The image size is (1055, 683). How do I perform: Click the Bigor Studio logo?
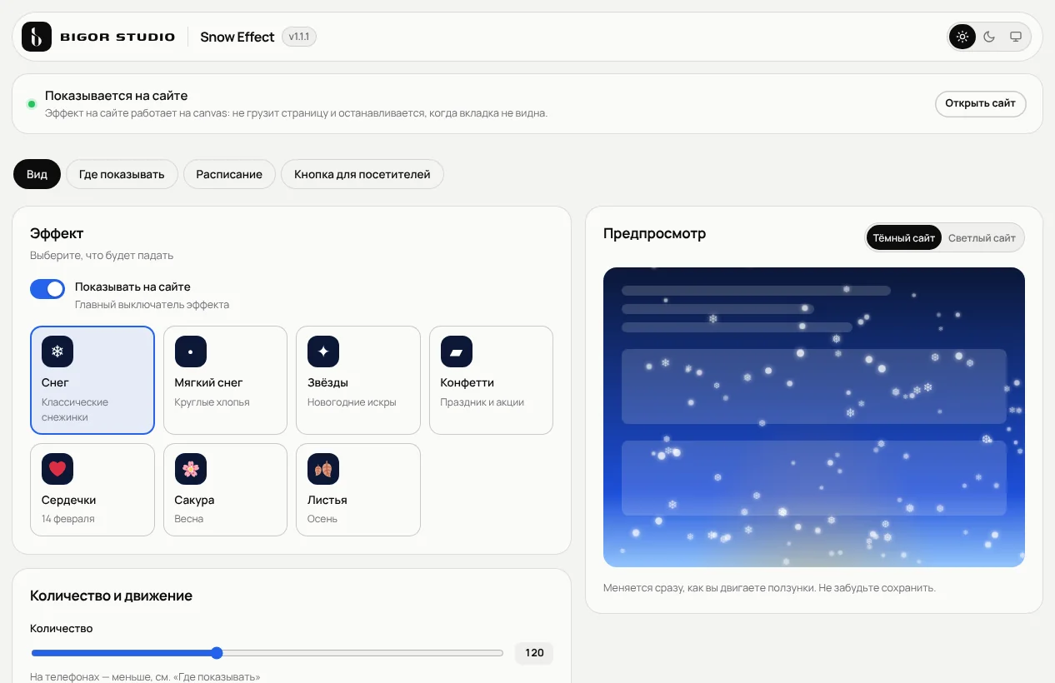[98, 37]
